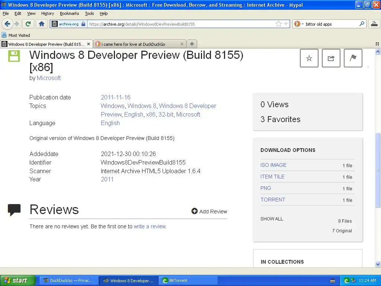Open the File menu

[x=6, y=13]
